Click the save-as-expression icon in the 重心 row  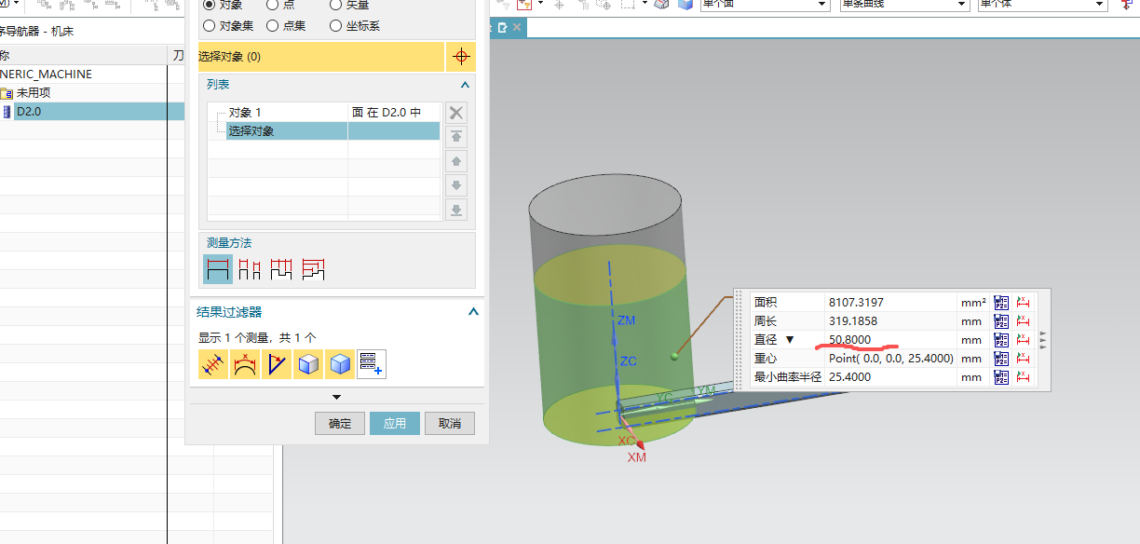(x=1001, y=358)
